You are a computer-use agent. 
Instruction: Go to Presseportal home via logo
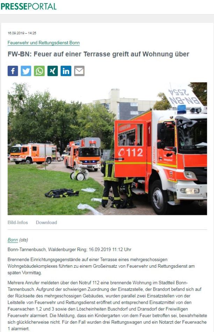pyautogui.click(x=29, y=7)
